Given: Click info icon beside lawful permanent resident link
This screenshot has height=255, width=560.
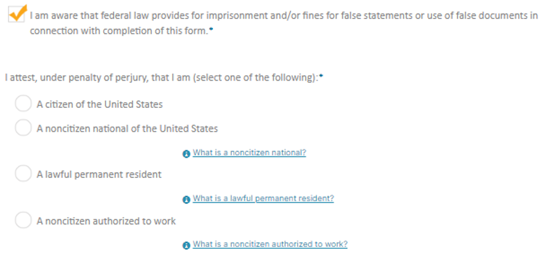Looking at the screenshot, I should pos(187,200).
